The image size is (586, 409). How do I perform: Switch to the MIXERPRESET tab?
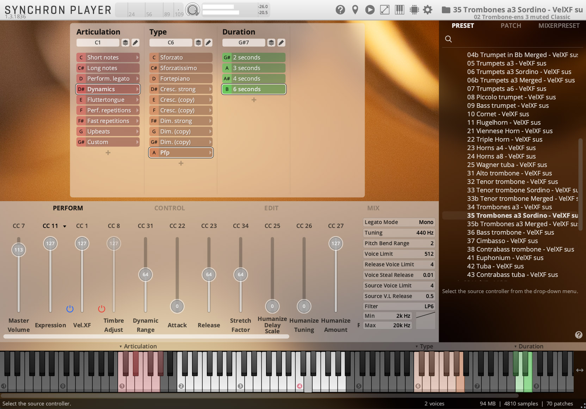(559, 26)
